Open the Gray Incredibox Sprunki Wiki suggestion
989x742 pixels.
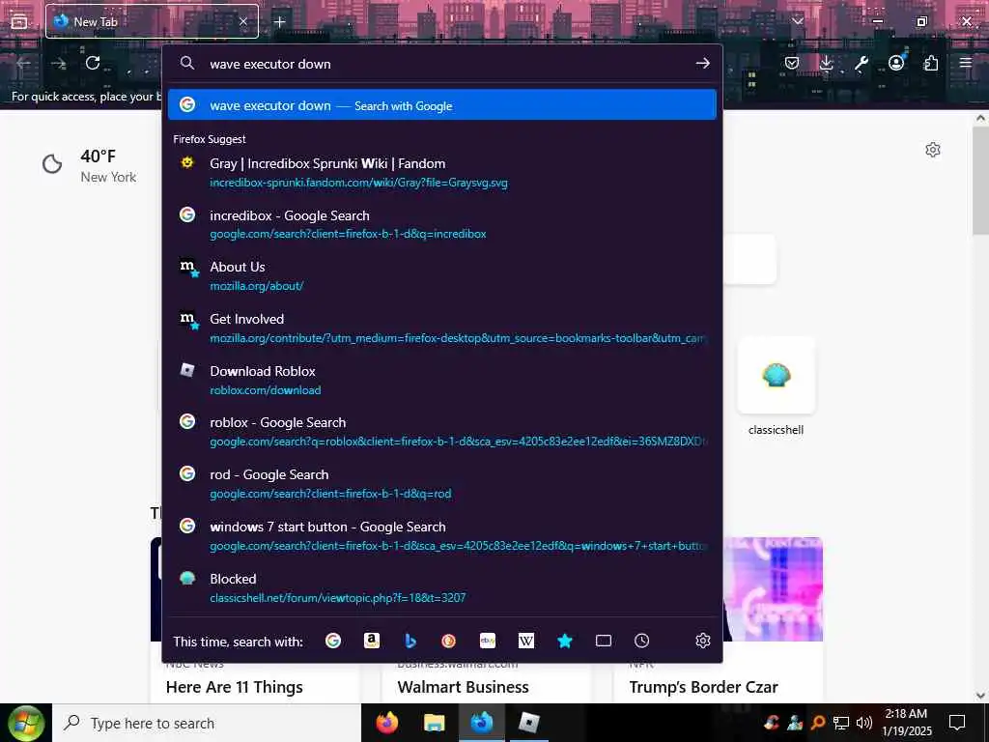click(442, 172)
